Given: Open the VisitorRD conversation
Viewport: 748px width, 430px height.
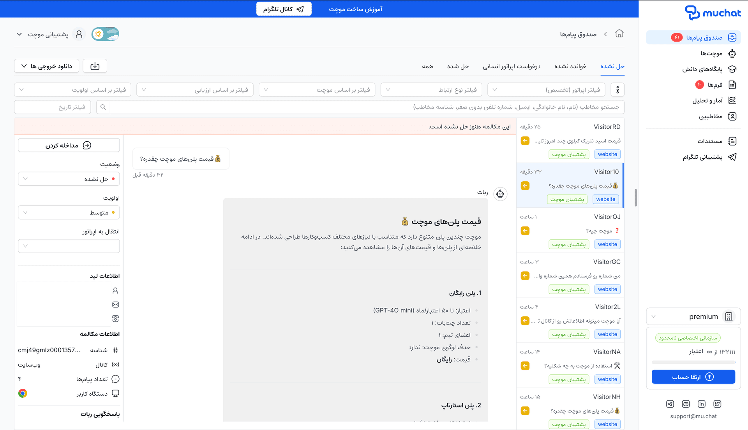Looking at the screenshot, I should [x=570, y=140].
